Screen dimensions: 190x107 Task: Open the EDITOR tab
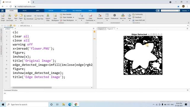[x=51, y=11]
